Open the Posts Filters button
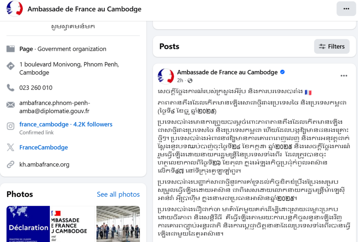Viewport: 358px width, 242px height. pyautogui.click(x=331, y=47)
